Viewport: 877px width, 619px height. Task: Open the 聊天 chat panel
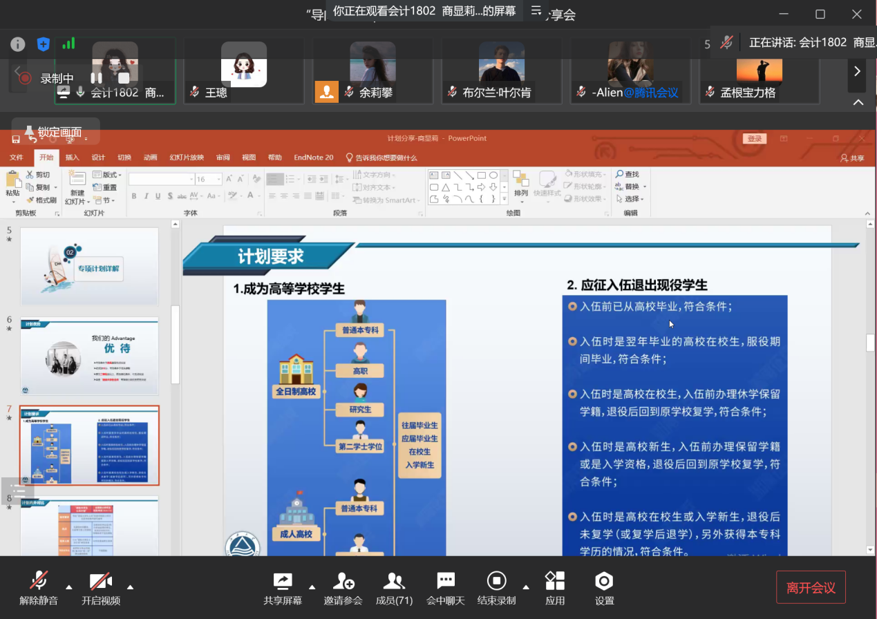[446, 587]
